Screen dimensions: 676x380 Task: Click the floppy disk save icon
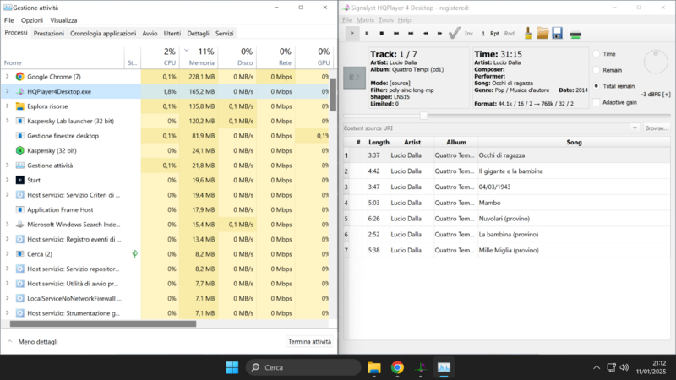point(558,34)
